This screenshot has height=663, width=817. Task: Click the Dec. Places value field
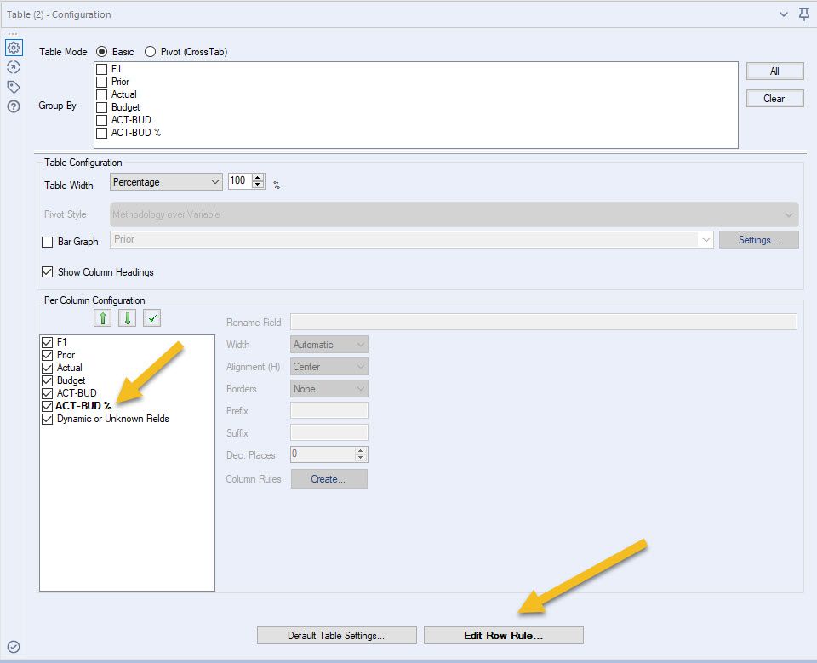point(323,454)
